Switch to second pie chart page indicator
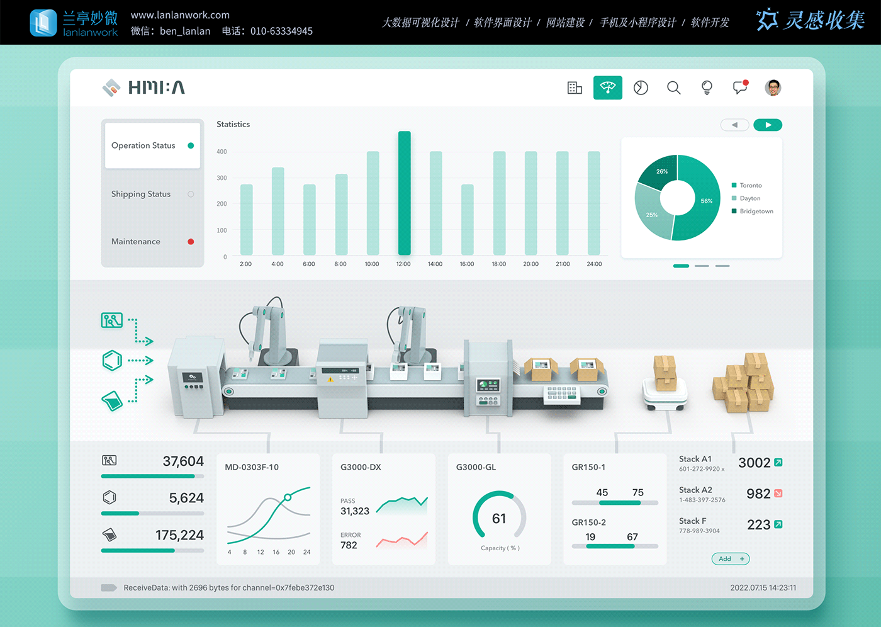The image size is (881, 627). pos(702,266)
